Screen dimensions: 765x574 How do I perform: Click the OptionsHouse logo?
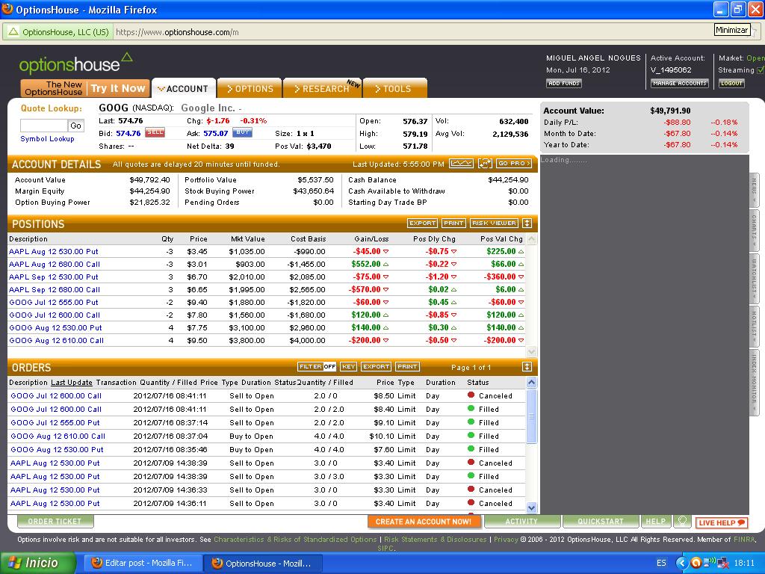75,64
